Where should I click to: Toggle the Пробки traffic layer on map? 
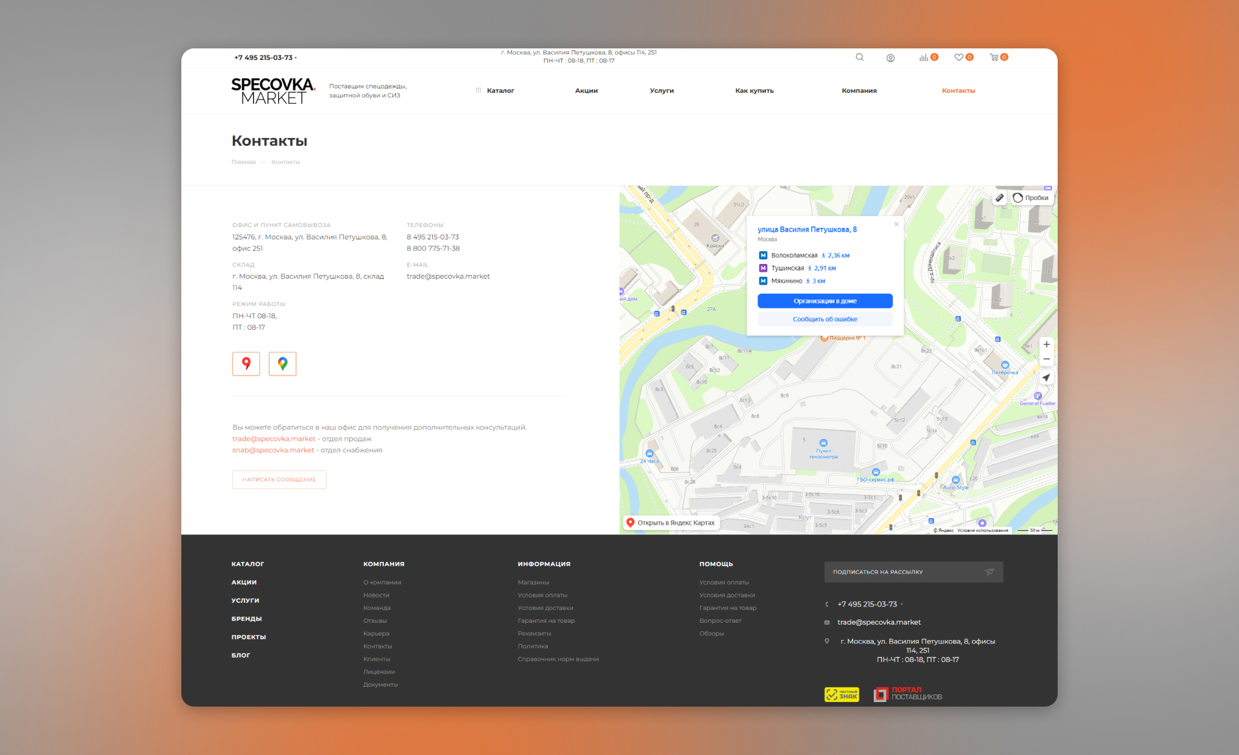(x=1031, y=198)
